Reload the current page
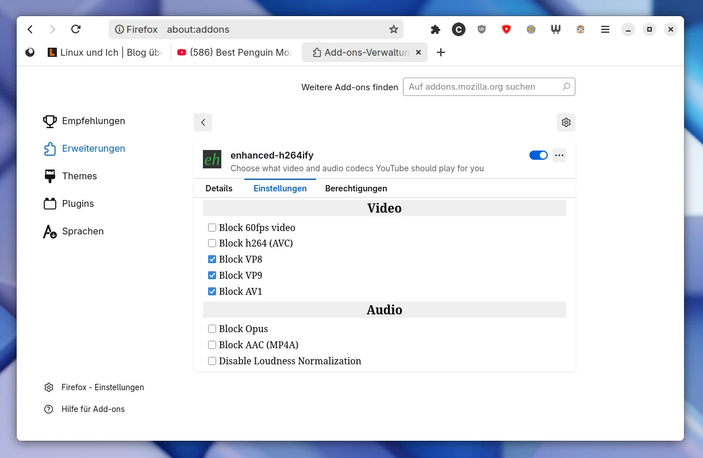 point(75,29)
